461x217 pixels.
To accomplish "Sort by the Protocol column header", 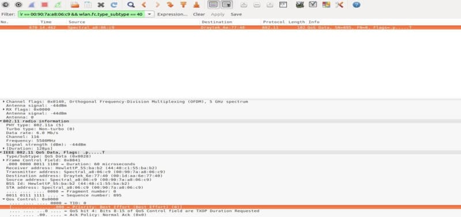I will coord(274,22).
